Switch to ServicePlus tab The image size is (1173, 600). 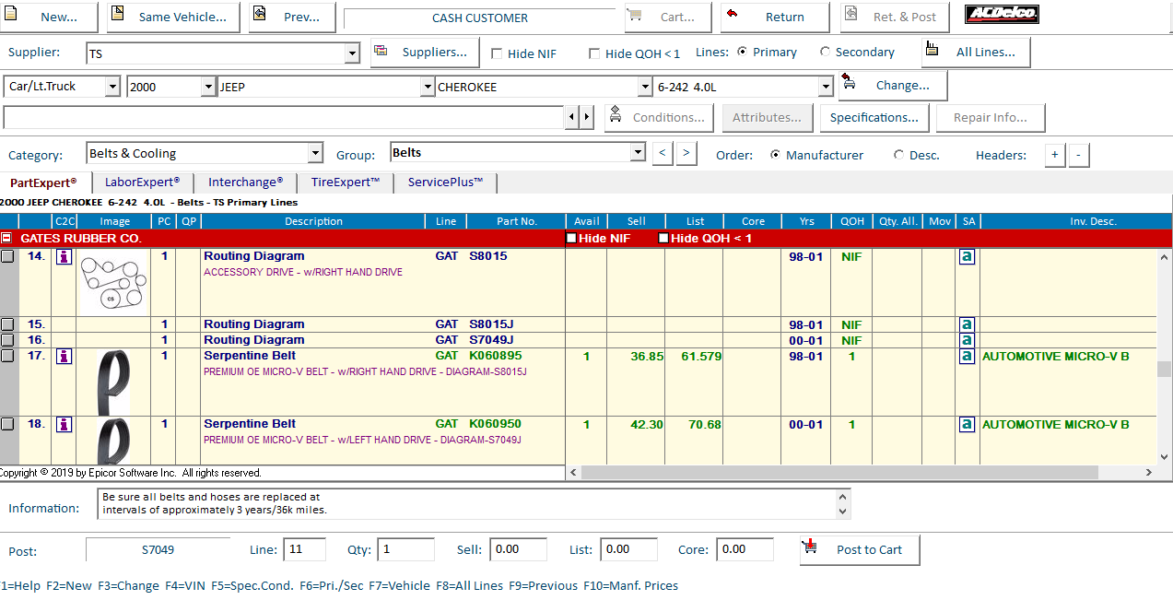445,182
